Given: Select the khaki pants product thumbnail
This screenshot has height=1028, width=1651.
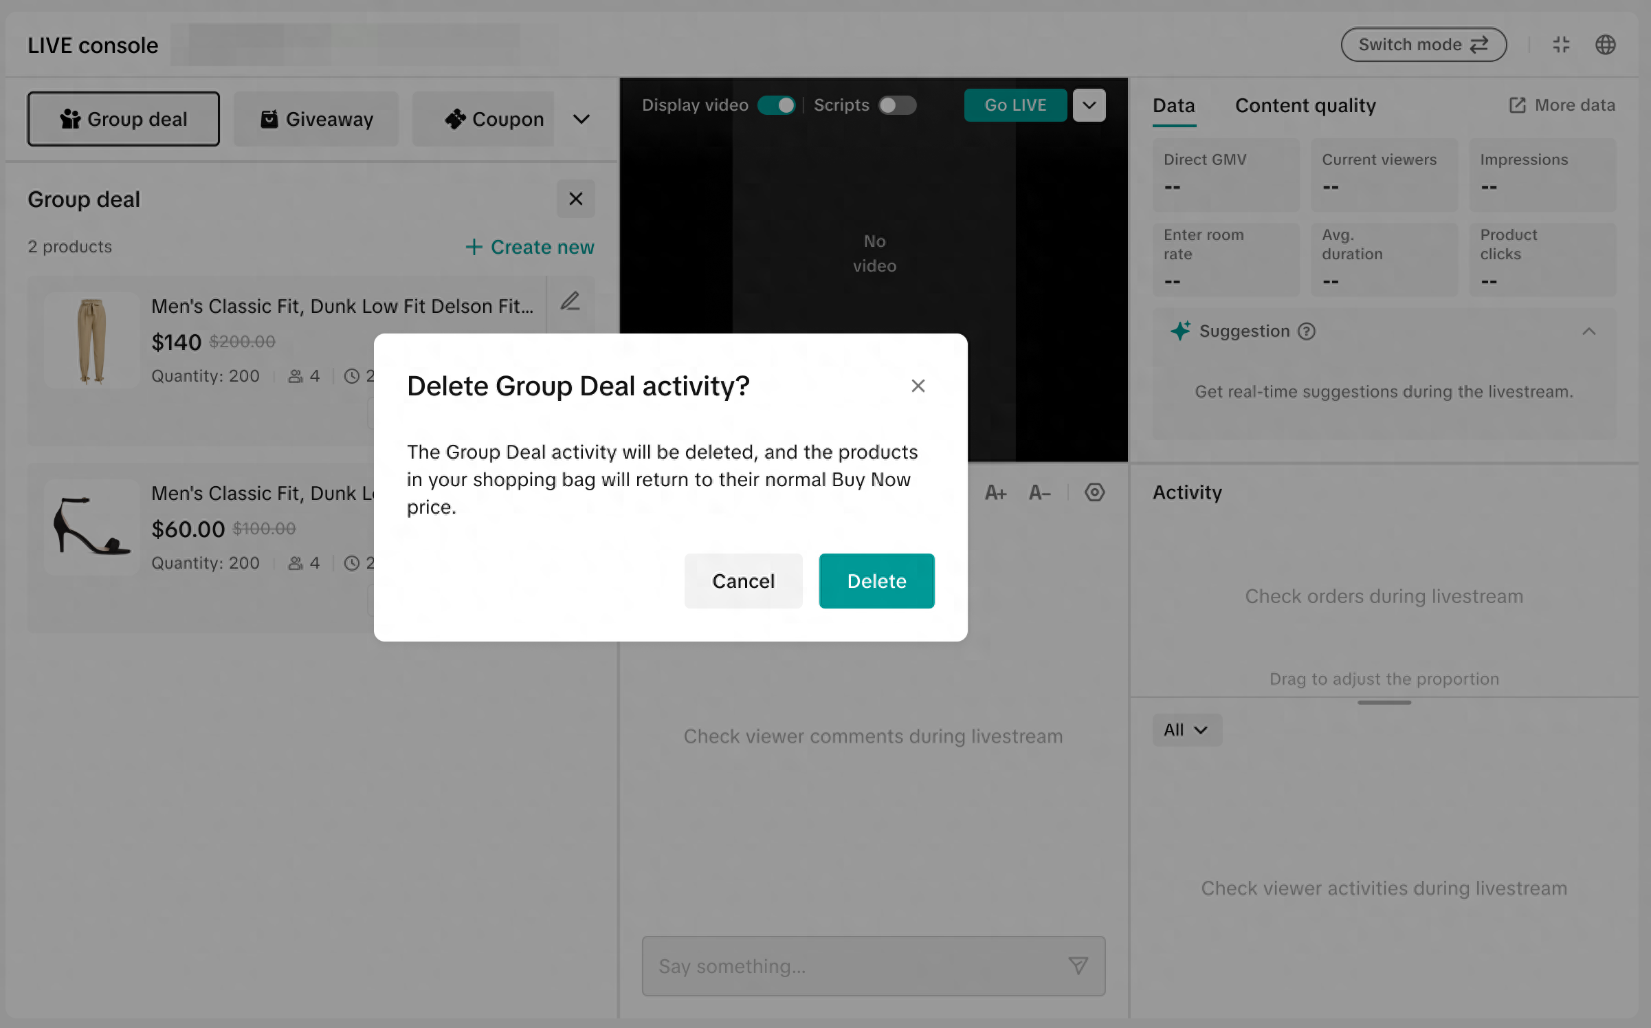Looking at the screenshot, I should (x=91, y=341).
